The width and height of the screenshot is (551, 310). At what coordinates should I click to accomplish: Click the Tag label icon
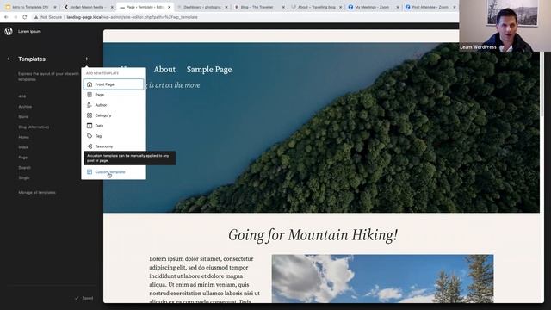click(90, 136)
